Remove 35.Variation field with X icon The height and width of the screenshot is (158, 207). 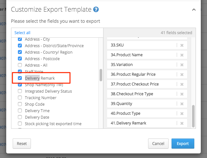click(182, 65)
